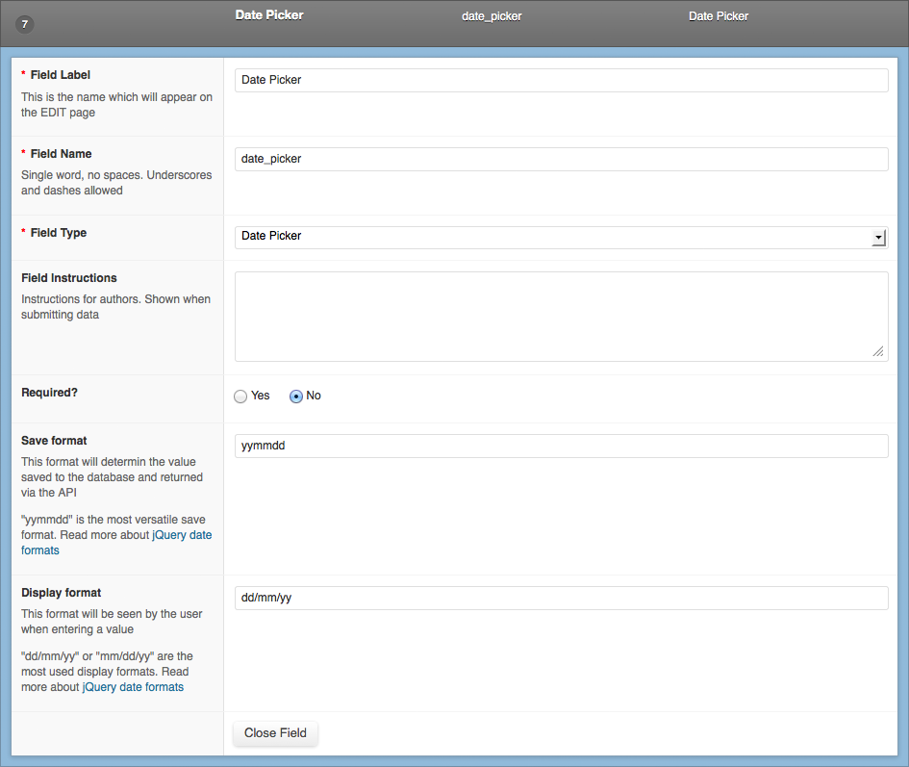Click the Date Picker type text in header

(719, 16)
